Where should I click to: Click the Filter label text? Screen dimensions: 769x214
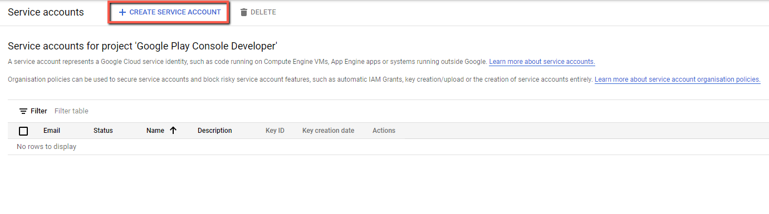coord(39,111)
